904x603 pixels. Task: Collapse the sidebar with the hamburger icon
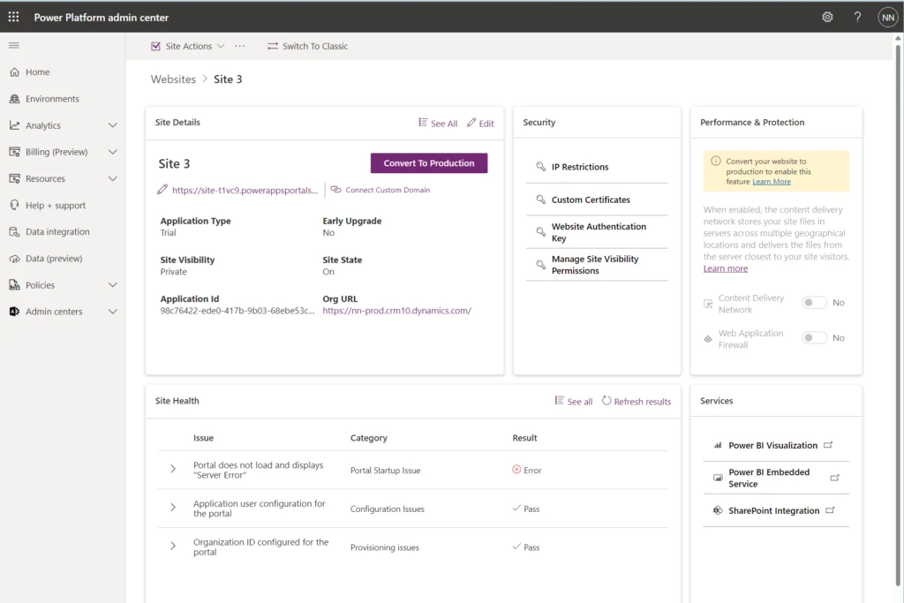pyautogui.click(x=13, y=45)
